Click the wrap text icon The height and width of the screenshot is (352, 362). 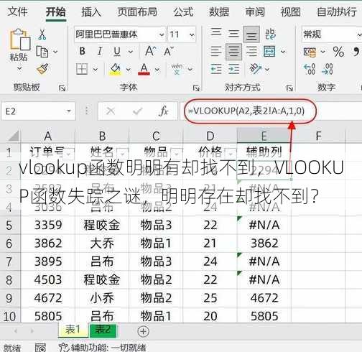[x=270, y=34]
